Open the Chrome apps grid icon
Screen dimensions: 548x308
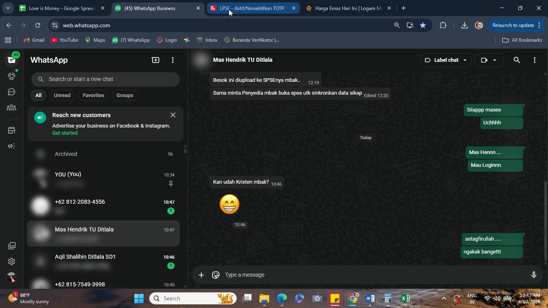pos(8,40)
